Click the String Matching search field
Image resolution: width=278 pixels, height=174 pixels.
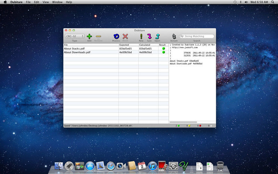pos(197,36)
